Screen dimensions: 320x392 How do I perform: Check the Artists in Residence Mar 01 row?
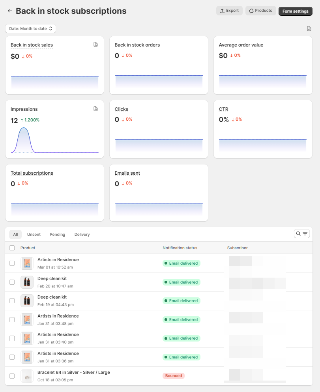(x=12, y=263)
